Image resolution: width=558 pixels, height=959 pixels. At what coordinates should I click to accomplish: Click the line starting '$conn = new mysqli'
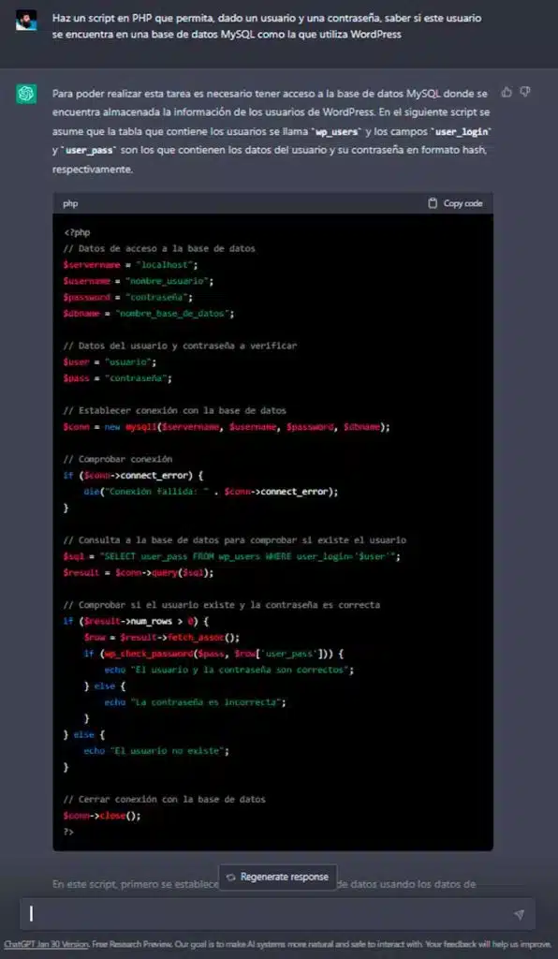click(227, 427)
